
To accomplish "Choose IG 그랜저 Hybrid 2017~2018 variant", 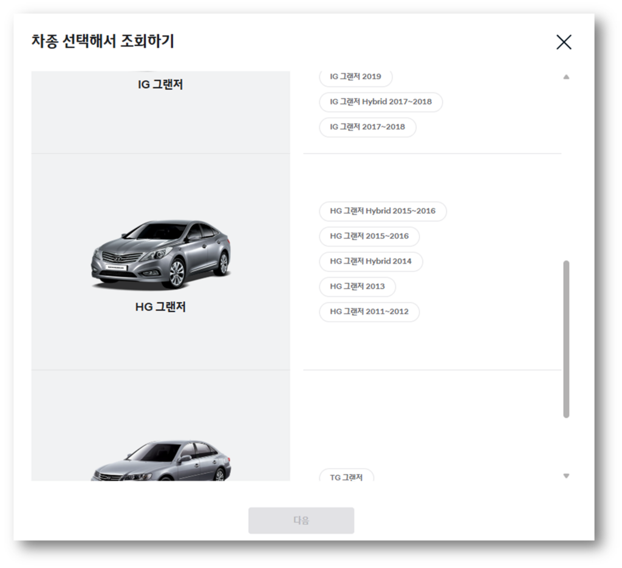I will point(380,102).
